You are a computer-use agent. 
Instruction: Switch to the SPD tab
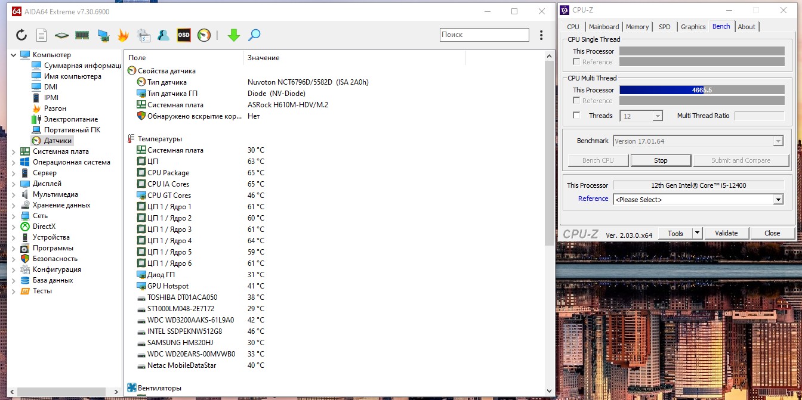(x=664, y=27)
